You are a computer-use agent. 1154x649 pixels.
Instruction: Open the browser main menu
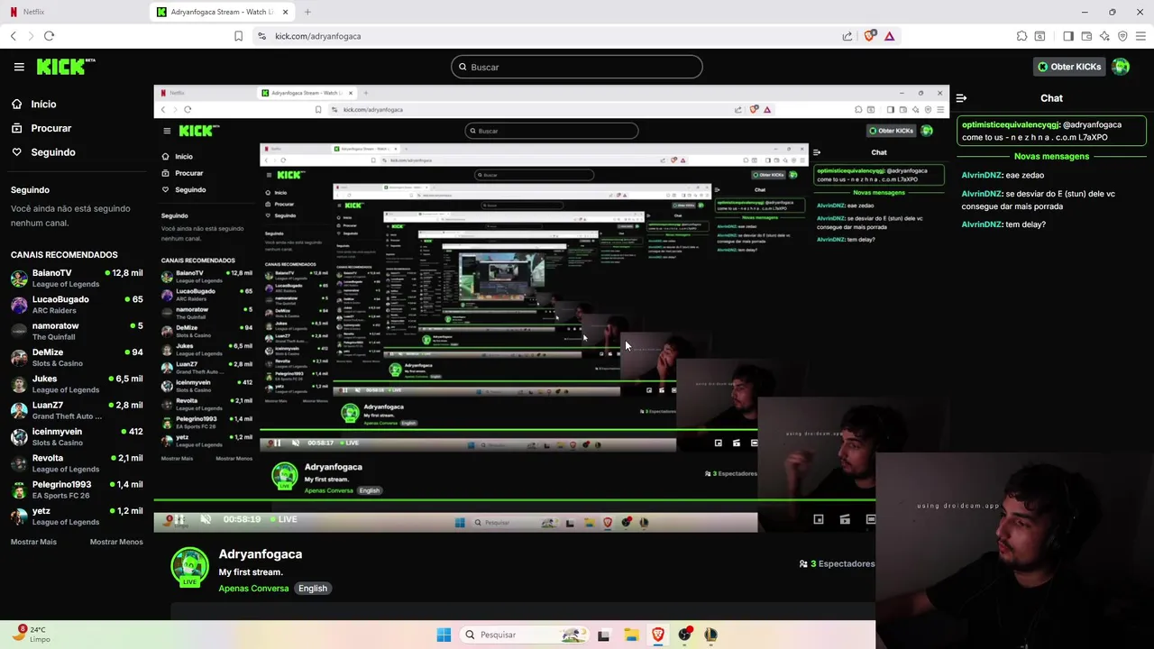tap(1140, 36)
